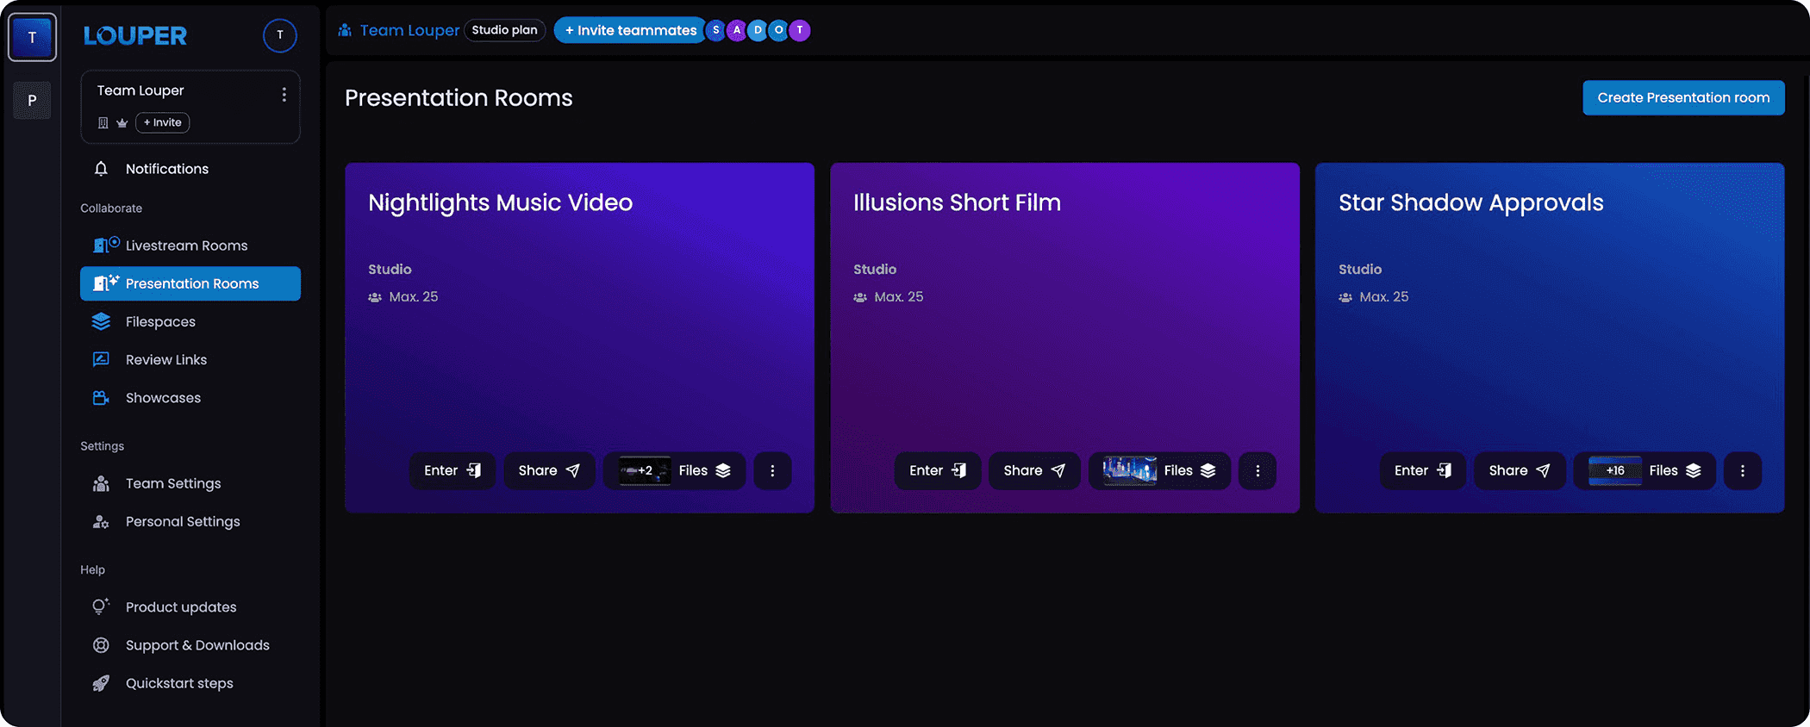Screen dimensions: 1810x727
Task: Select the Presentation Rooms menu item
Action: point(190,283)
